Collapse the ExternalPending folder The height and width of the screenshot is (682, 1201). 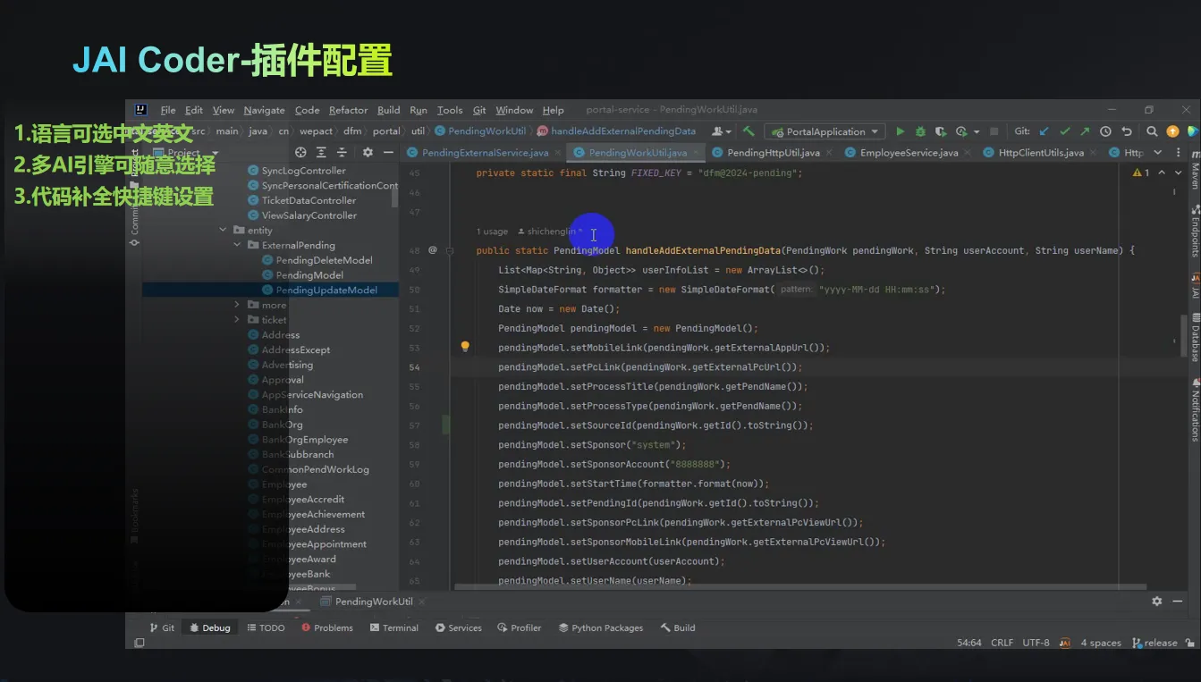[238, 245]
